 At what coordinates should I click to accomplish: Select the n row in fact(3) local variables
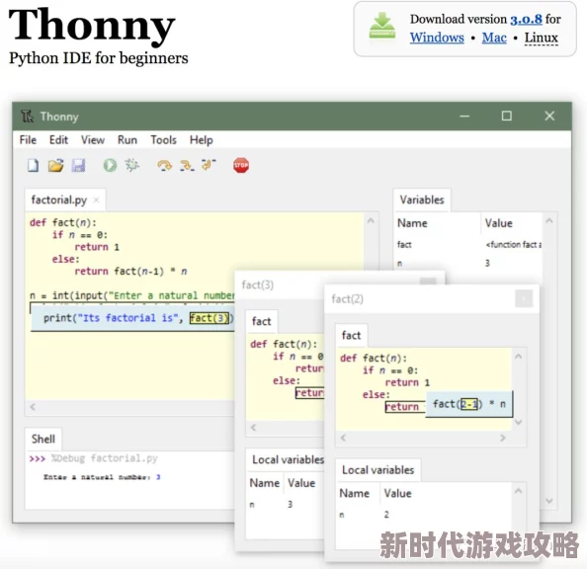tap(285, 505)
